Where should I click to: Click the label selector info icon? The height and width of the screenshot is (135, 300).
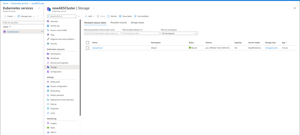[x=141, y=30]
